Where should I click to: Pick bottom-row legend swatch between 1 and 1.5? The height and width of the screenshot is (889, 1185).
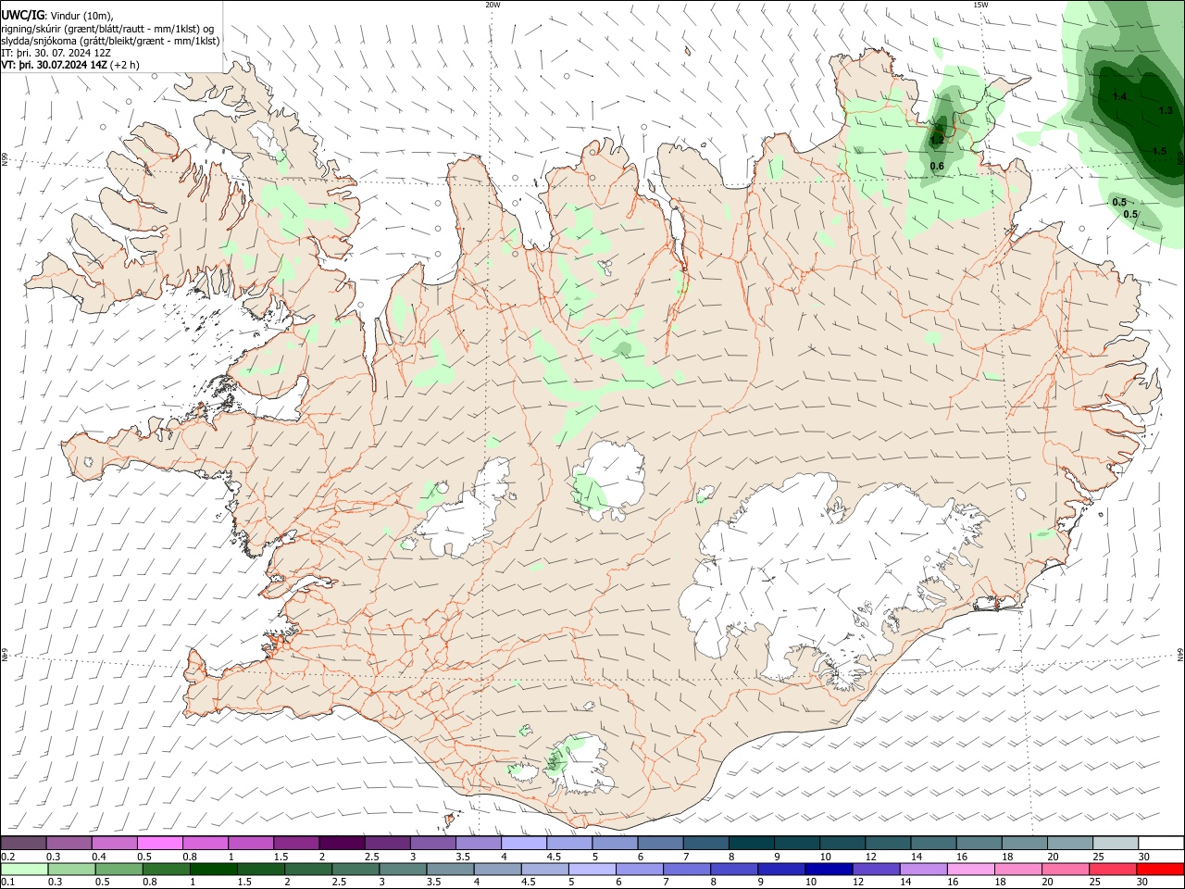pos(213,869)
